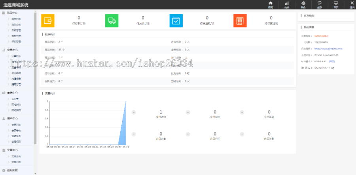Image resolution: width=356 pixels, height=175 pixels.
Task: Click round icon beside 昨日签到 count
Action: click(x=242, y=134)
